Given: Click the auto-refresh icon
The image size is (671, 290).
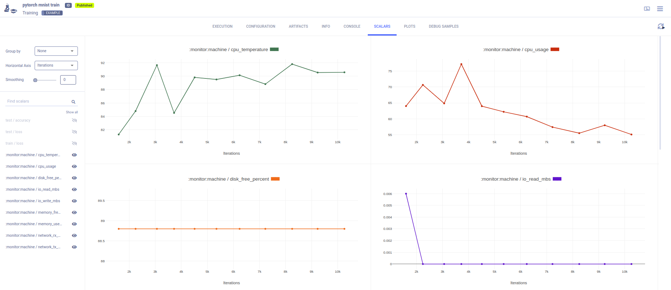Looking at the screenshot, I should click(x=661, y=26).
